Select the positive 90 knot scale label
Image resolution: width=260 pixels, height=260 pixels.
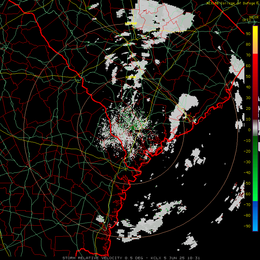pos(248,34)
